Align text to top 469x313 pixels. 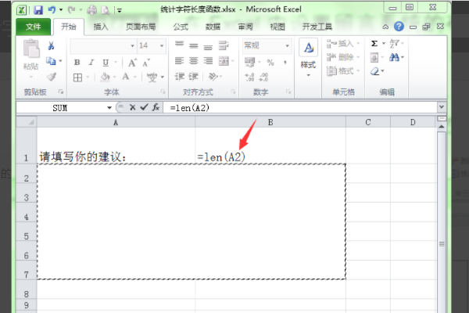(x=180, y=45)
